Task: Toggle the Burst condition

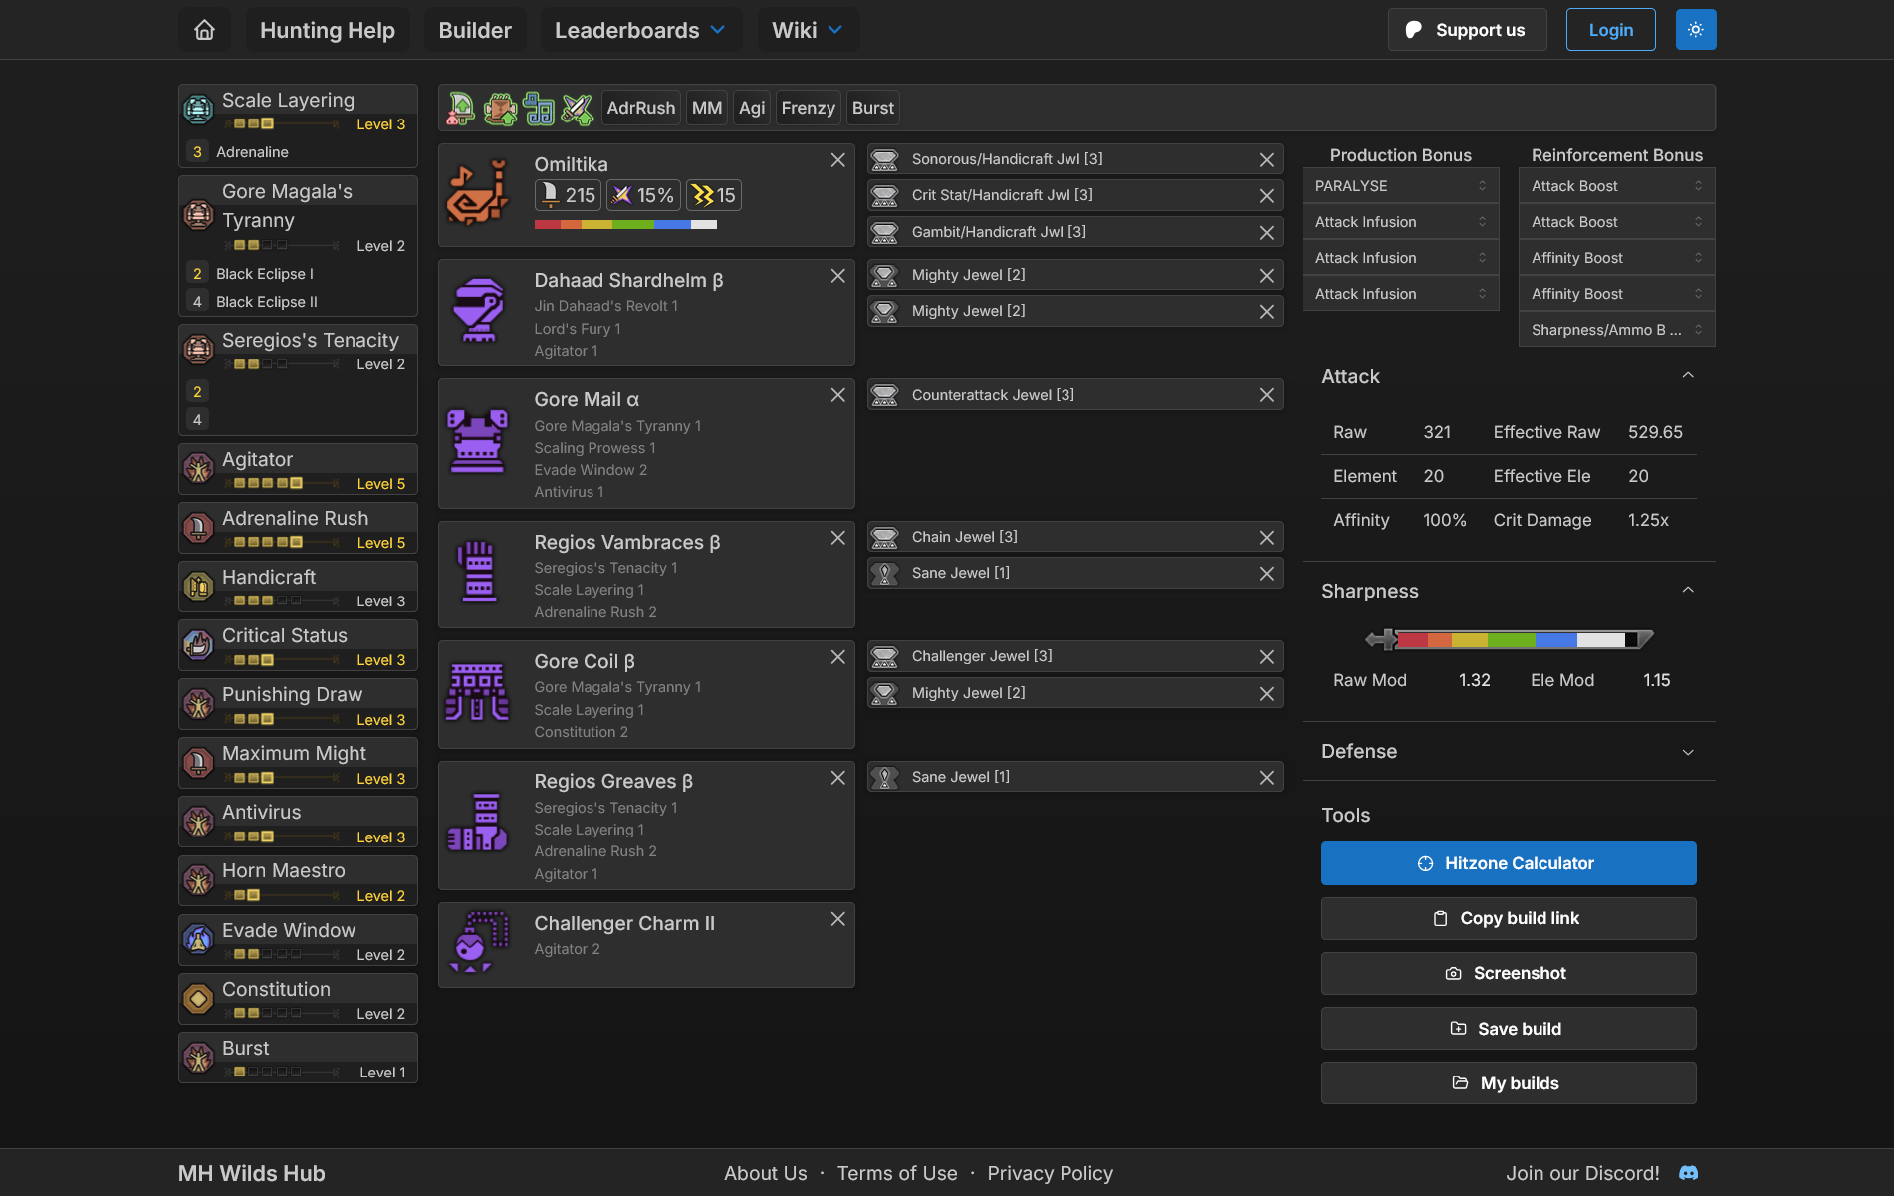Action: click(x=873, y=108)
